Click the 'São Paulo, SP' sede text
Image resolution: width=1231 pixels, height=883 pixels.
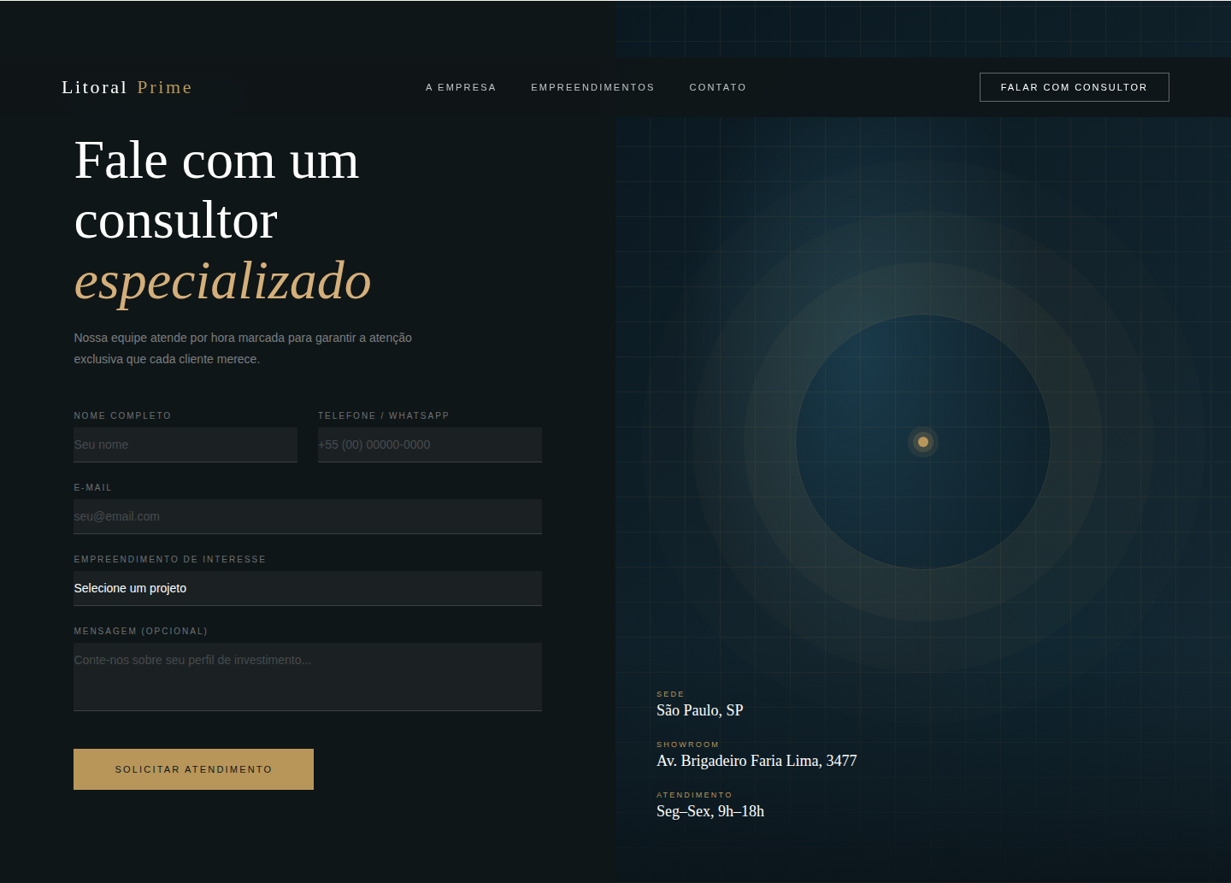[700, 710]
